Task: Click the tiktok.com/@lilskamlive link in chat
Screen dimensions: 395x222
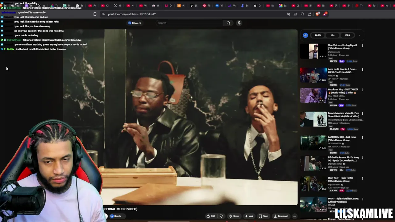Action: pos(61,40)
